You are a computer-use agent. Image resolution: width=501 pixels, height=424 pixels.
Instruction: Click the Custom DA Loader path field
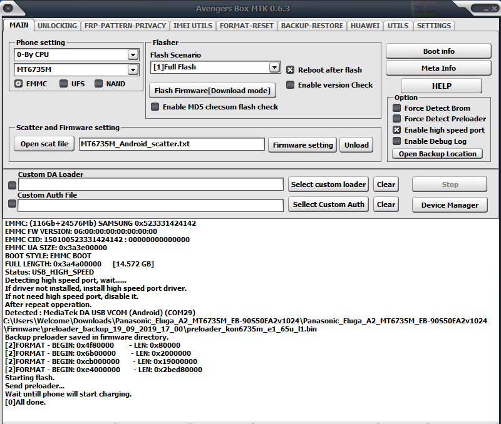coord(151,184)
